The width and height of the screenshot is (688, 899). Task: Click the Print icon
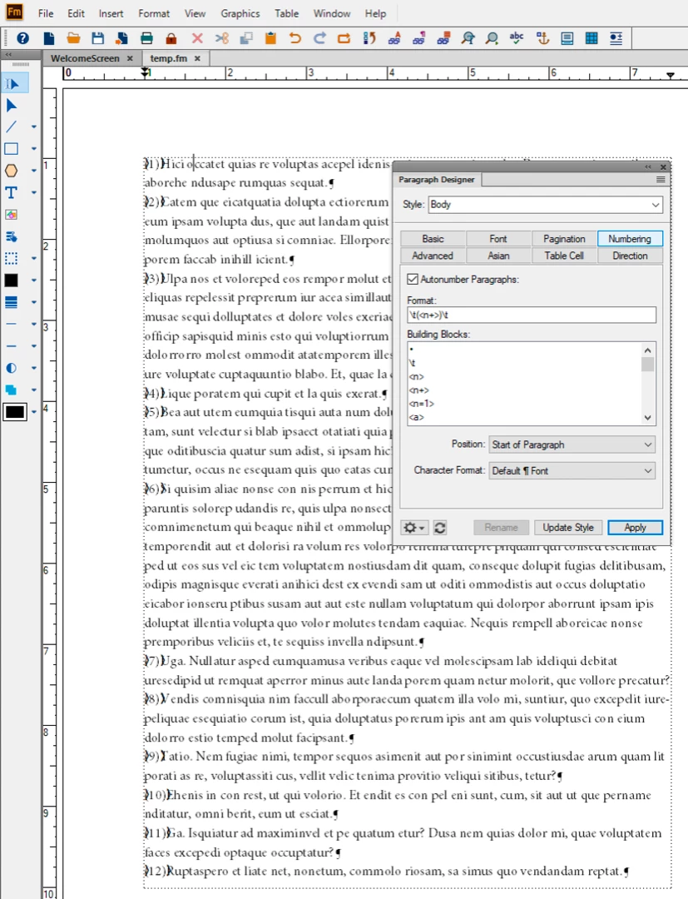pyautogui.click(x=146, y=38)
